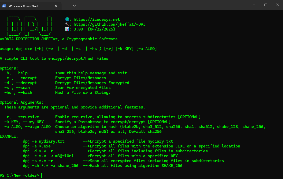This screenshot has height=179, width=283.
Task: Click the '--scan' option row
Action: click(57, 88)
